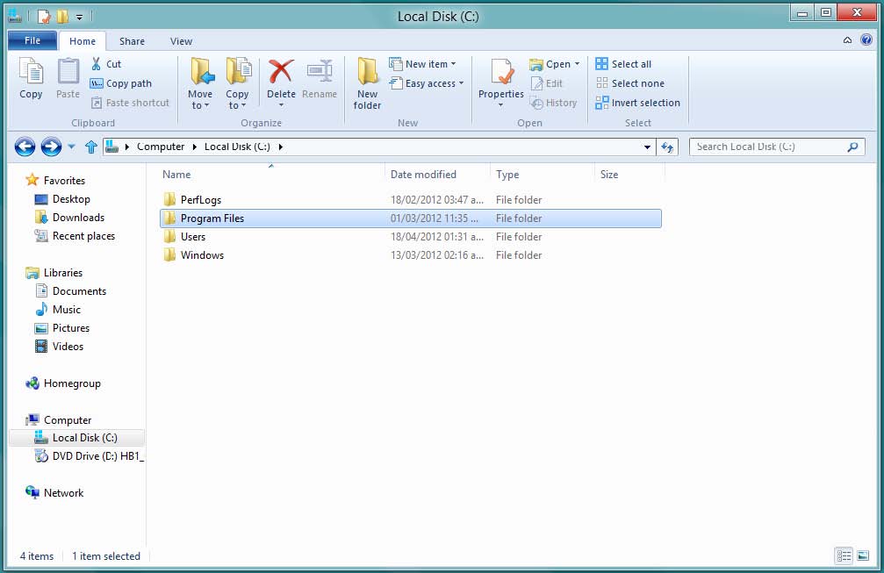Switch to details view in status bar

point(844,555)
